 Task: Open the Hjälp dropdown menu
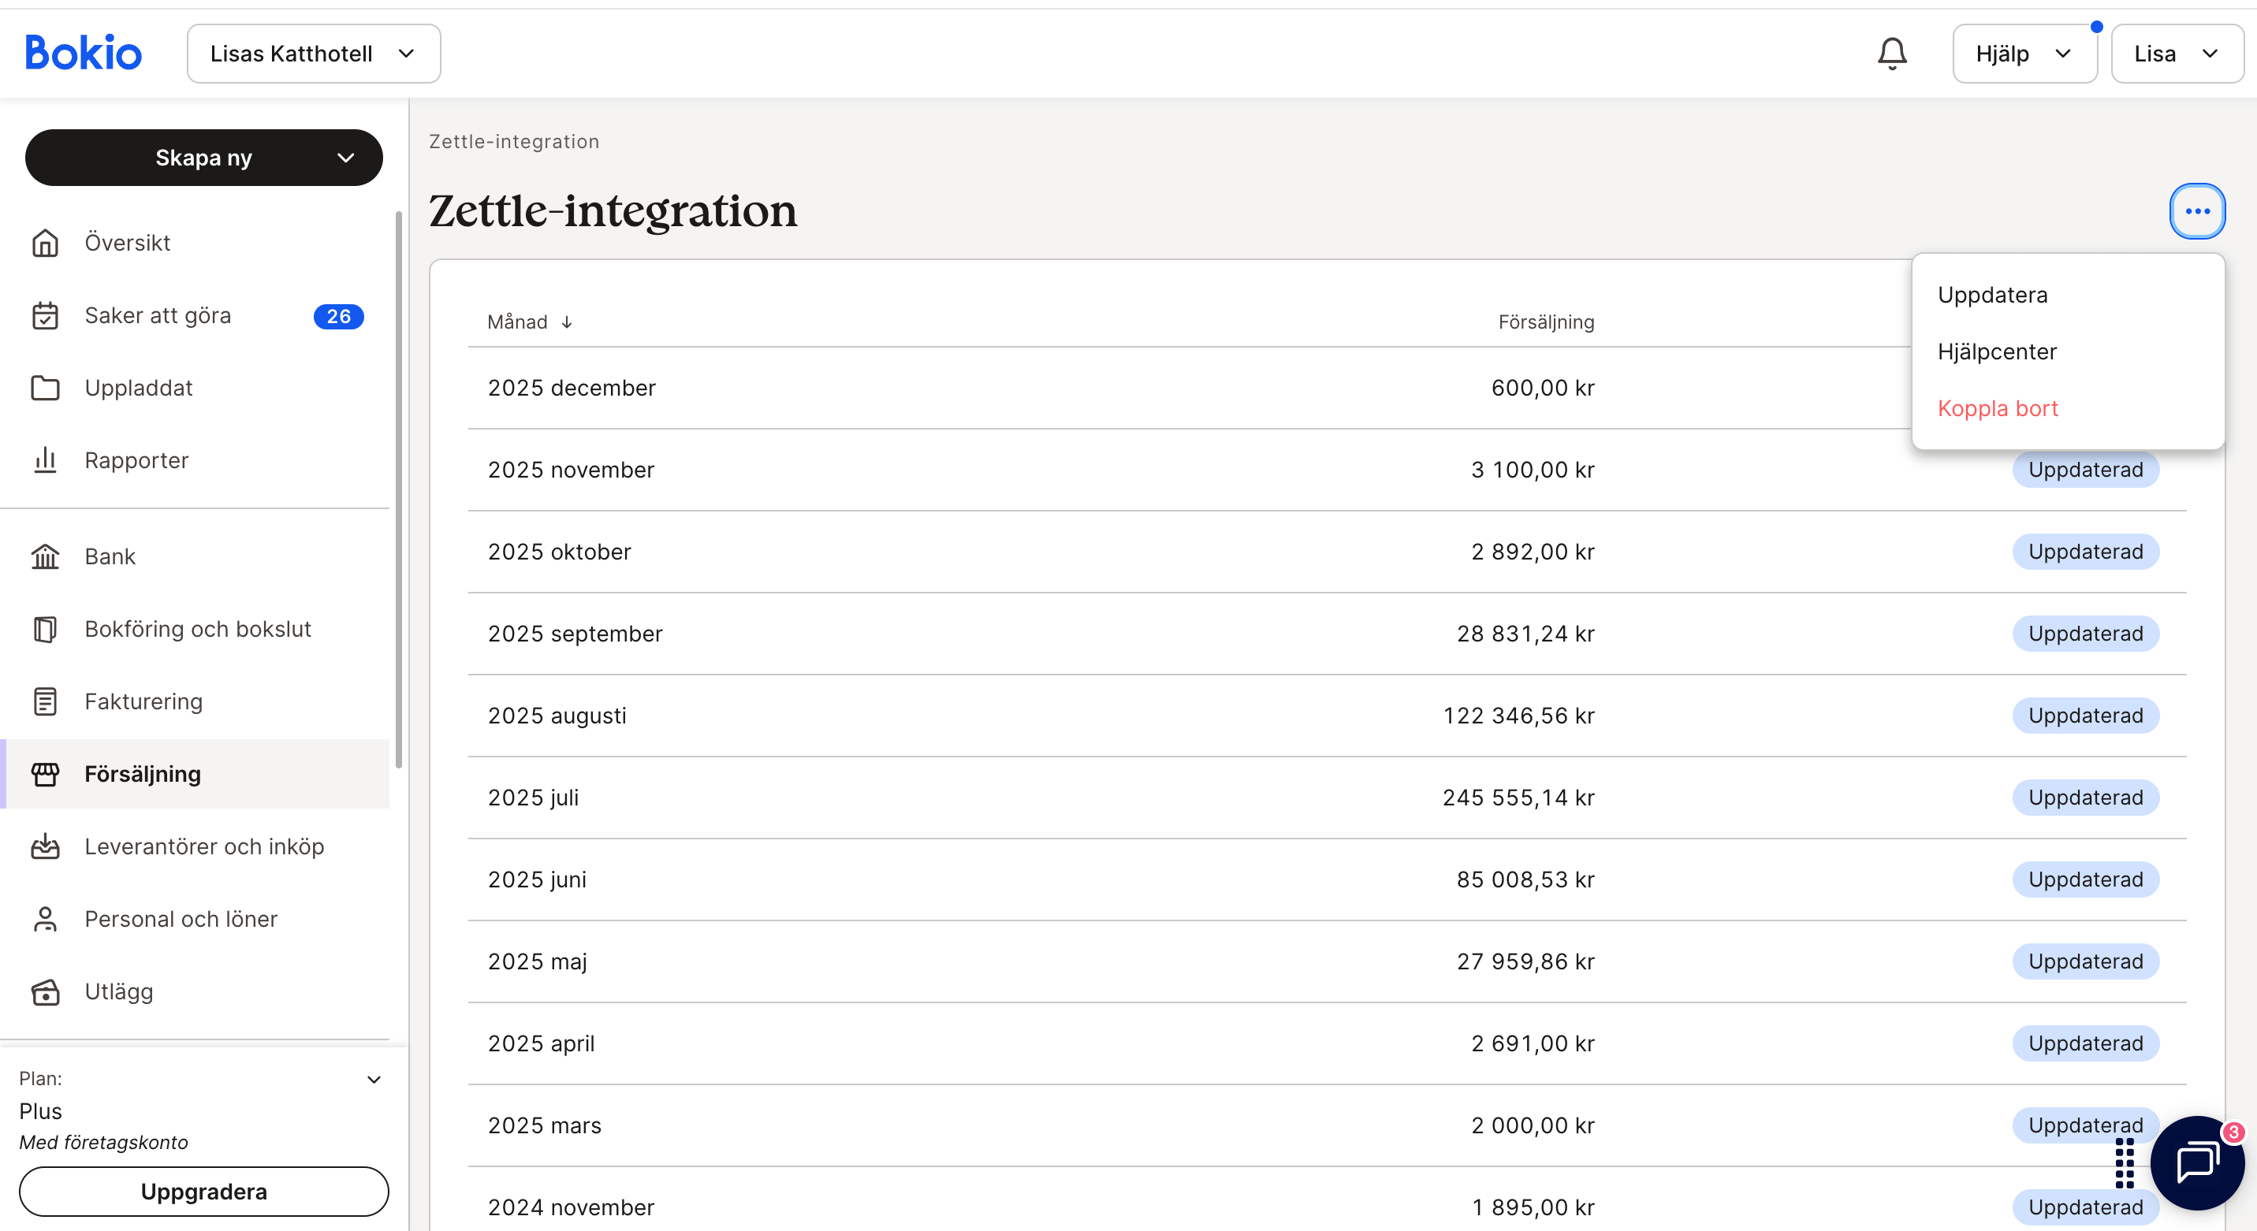coord(2023,54)
